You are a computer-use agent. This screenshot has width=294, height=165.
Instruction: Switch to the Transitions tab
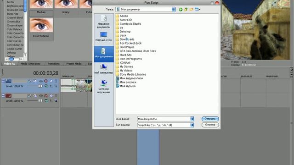tap(53, 64)
